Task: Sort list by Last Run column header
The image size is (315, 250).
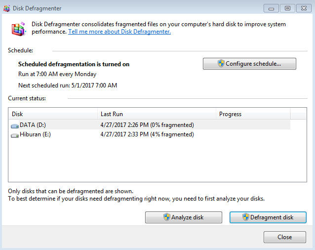Action: (156, 114)
